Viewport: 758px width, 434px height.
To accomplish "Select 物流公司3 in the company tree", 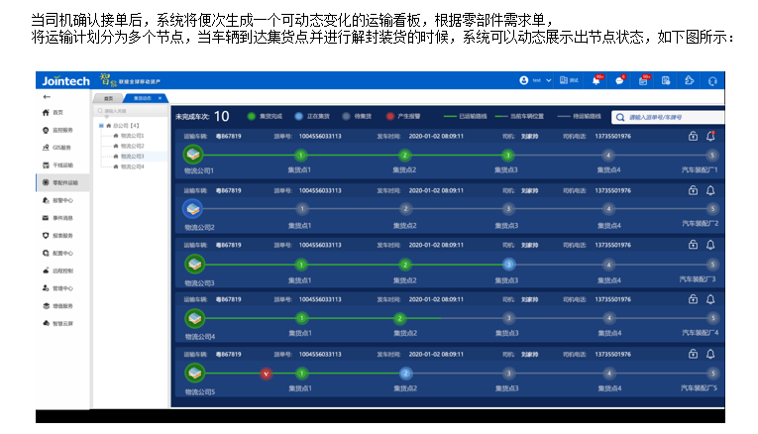I will 132,156.
